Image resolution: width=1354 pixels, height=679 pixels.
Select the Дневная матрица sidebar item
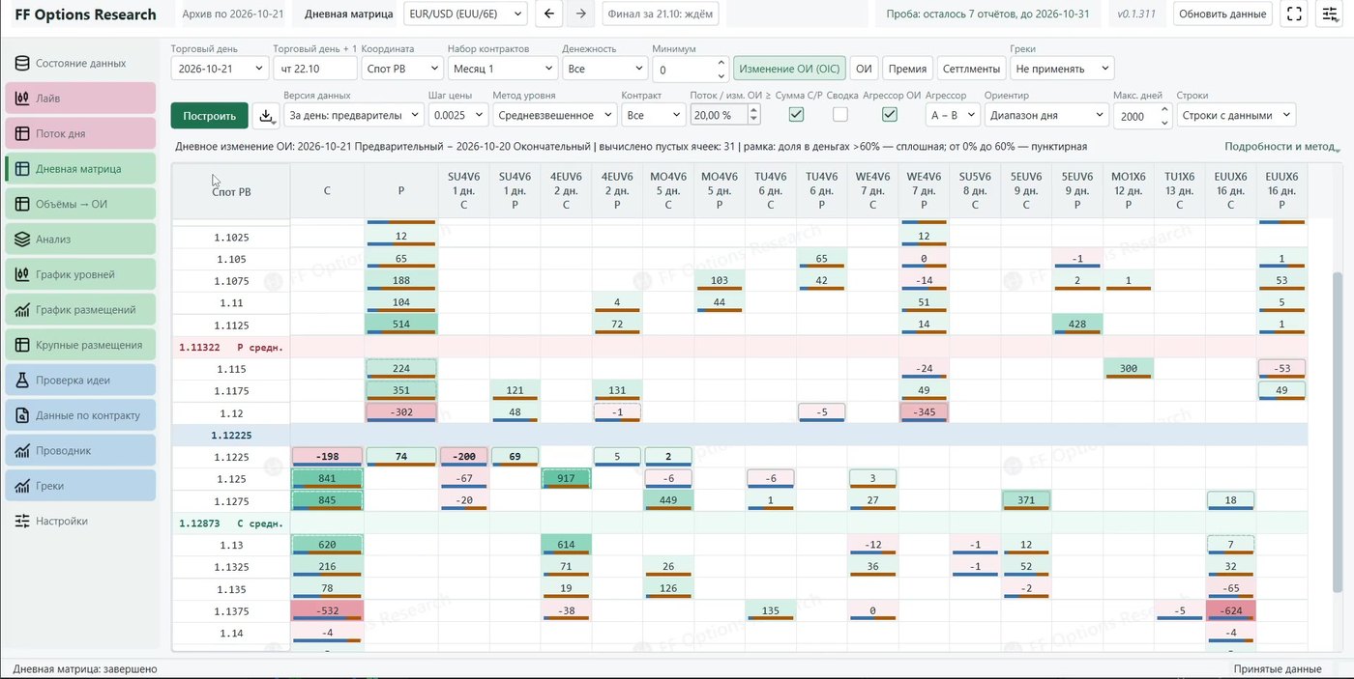coord(80,168)
